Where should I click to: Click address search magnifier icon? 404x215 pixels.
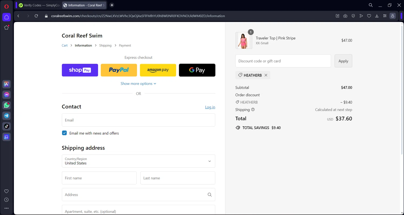point(210,195)
